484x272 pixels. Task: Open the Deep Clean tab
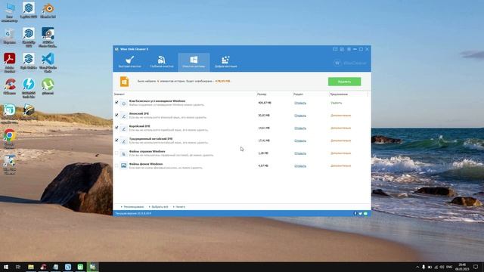[162, 62]
